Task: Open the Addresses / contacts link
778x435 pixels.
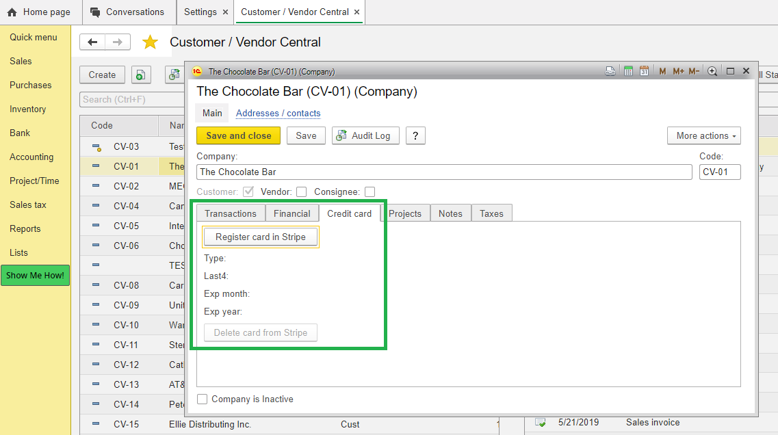Action: point(278,113)
